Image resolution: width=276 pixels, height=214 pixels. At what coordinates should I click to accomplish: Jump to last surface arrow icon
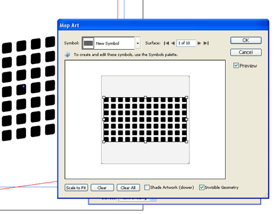[x=206, y=43]
